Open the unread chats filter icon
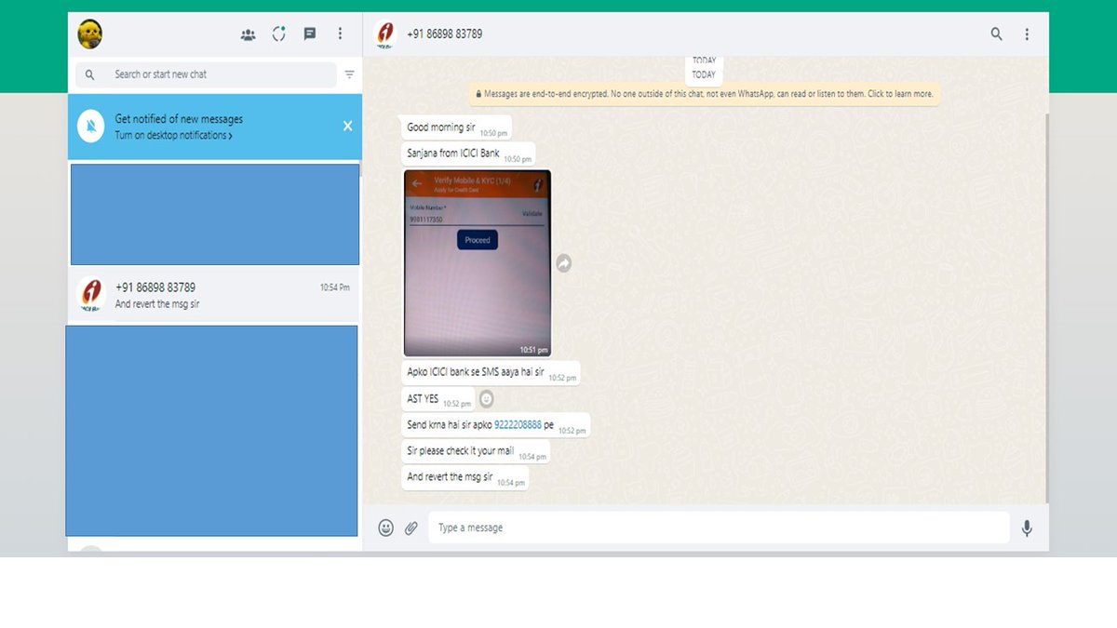This screenshot has height=628, width=1117. [349, 74]
